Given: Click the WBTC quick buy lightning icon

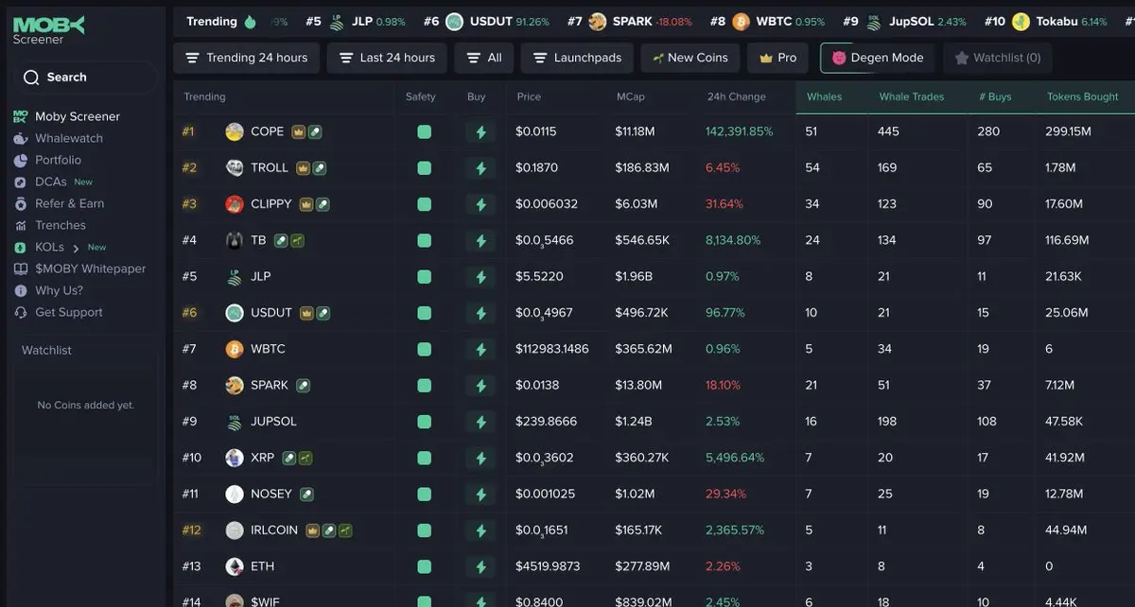Looking at the screenshot, I should [x=480, y=350].
